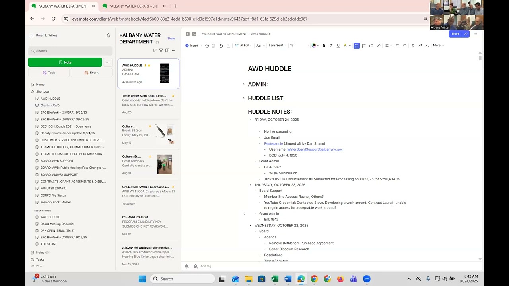509x286 pixels.
Task: Open the Restream.io link
Action: coord(274,143)
